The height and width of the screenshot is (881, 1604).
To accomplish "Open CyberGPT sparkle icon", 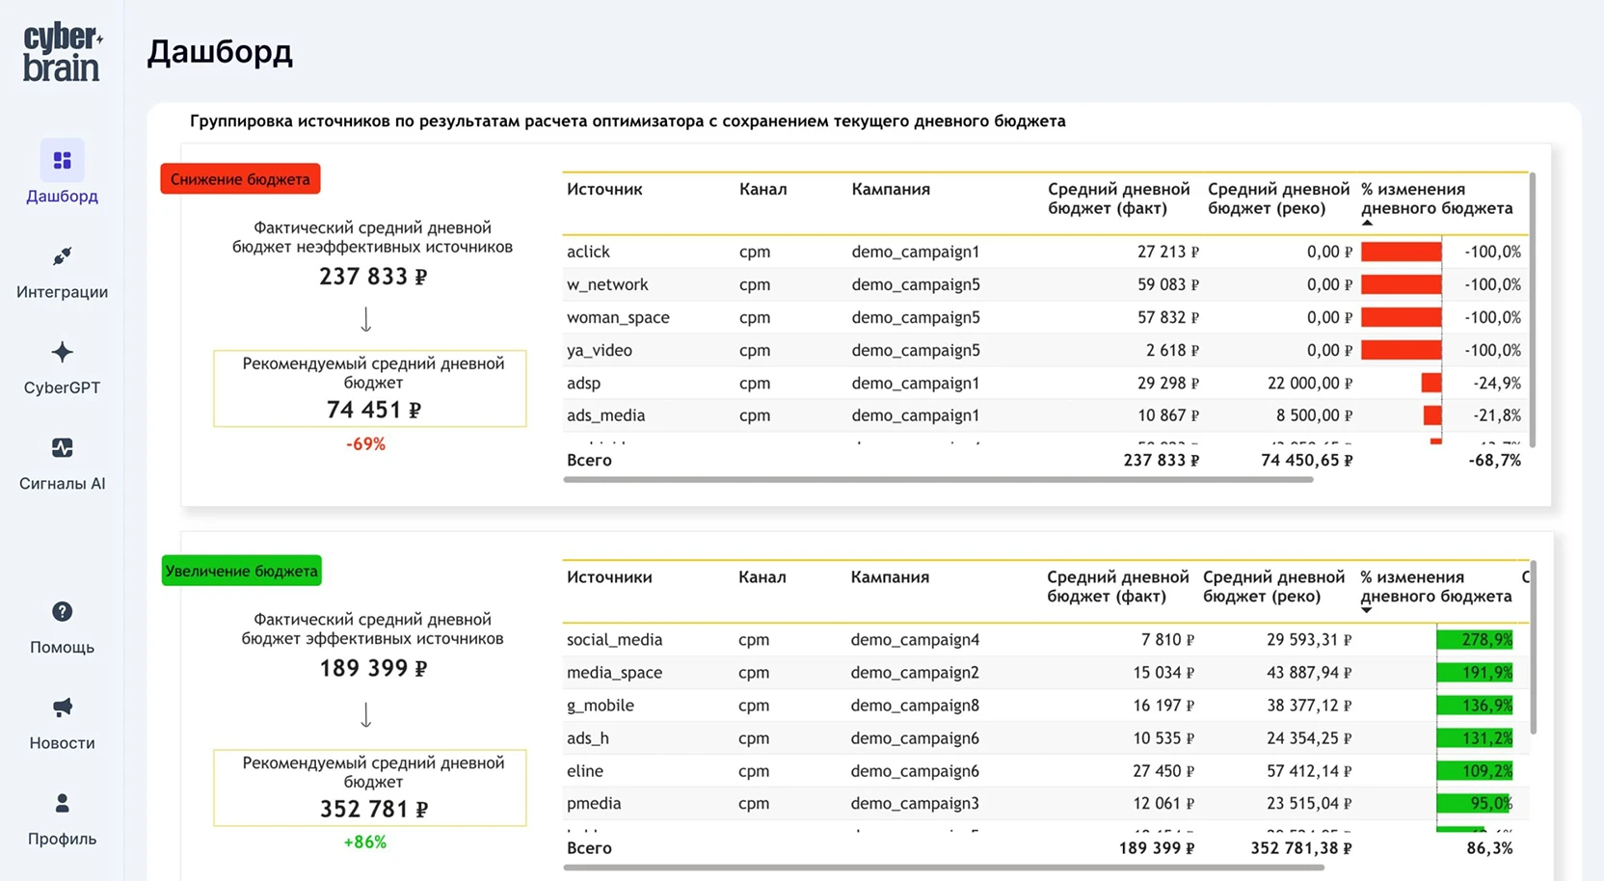I will pos(62,352).
